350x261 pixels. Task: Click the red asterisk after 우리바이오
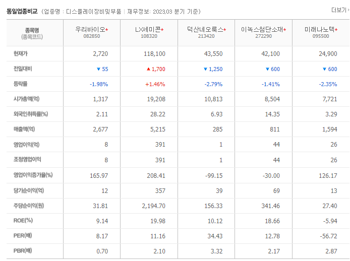tap(107, 30)
